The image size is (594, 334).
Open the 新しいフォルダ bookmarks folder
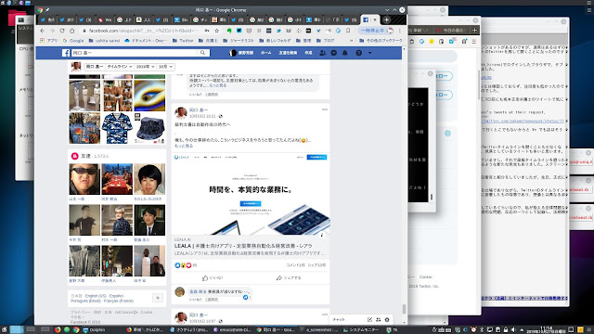tap(275, 40)
